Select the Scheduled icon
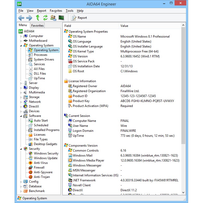Viewport: 203px width, 203px height. coord(31,125)
